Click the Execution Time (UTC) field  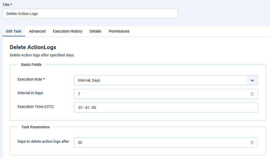coord(166,108)
